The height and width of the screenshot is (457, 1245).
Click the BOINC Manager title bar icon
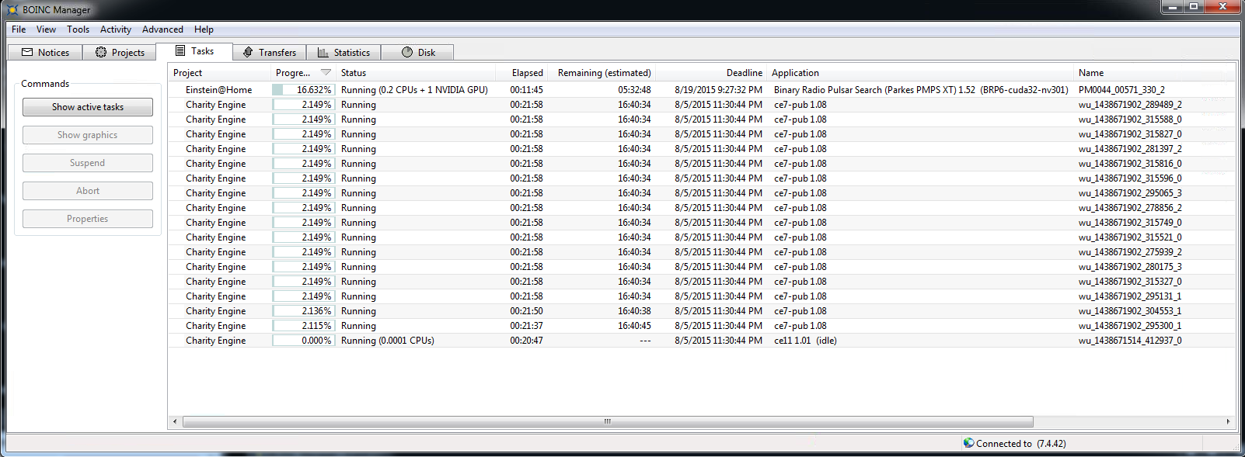[x=12, y=9]
